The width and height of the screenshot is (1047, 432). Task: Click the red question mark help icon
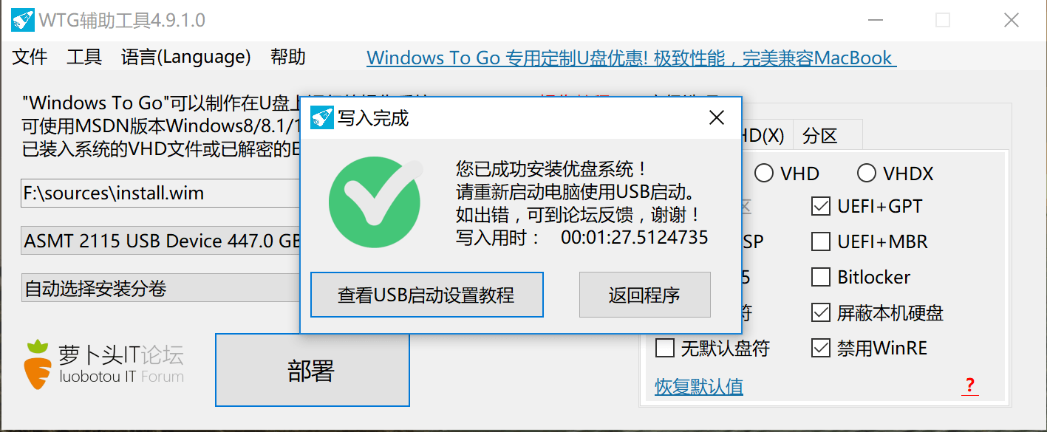pyautogui.click(x=970, y=385)
